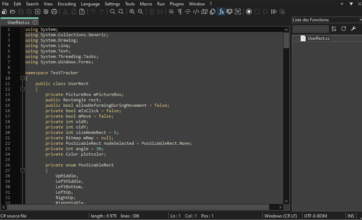
Task: Click the Undo arrow icon
Action: pos(93,12)
